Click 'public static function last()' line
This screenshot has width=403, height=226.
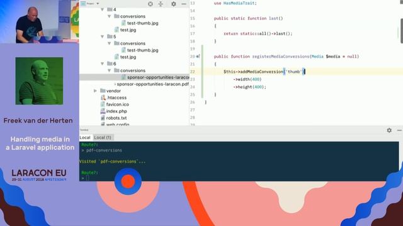[248, 18]
